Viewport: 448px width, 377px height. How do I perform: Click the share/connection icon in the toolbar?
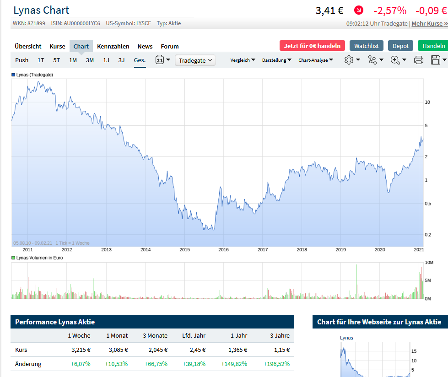click(372, 60)
